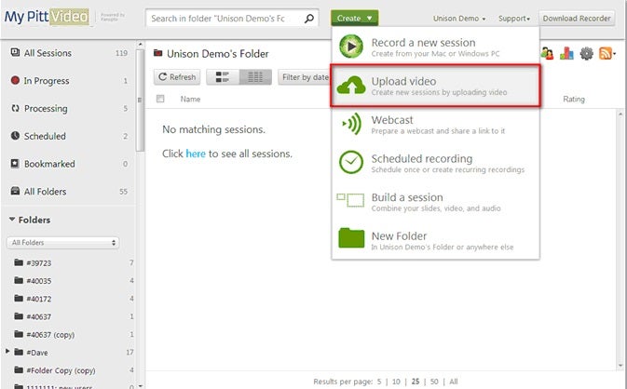Viewport: 627px width, 389px height.
Task: Choose Record a new session
Action: [435, 47]
